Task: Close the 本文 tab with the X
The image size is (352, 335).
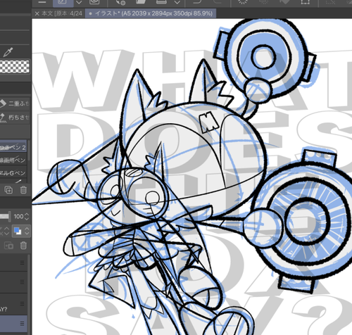Action: [x=37, y=13]
